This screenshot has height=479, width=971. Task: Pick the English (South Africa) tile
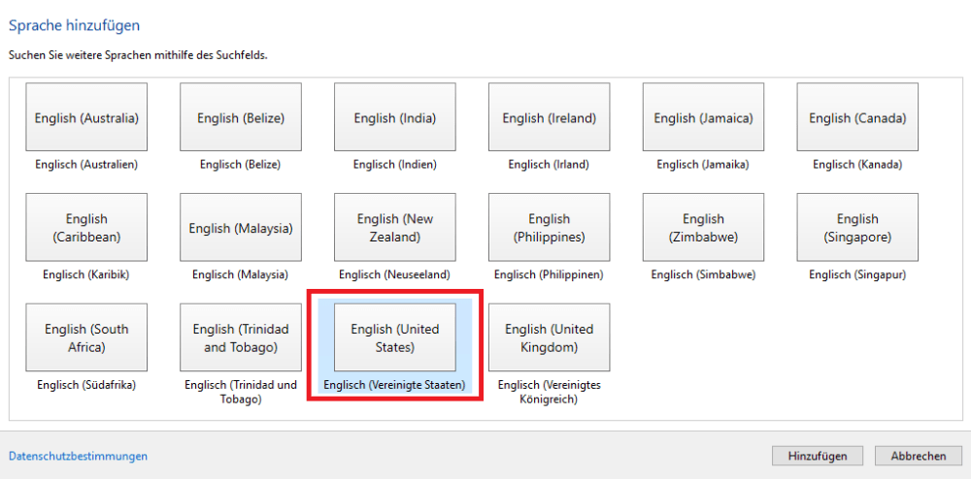[86, 337]
